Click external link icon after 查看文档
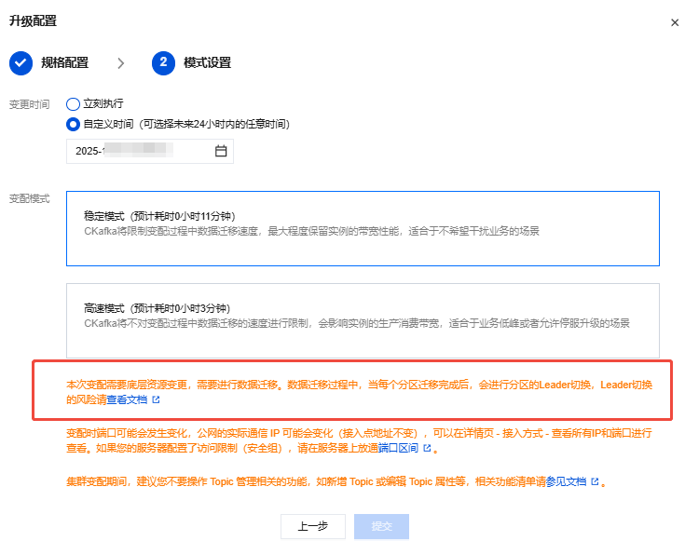Screen dimensions: 685x541 pos(156,399)
